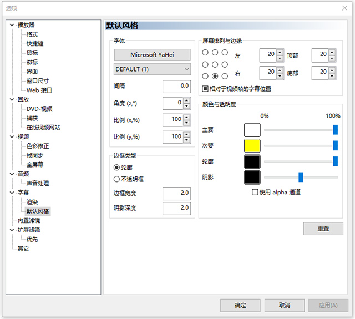This screenshot has width=355, height=319.
Task: Collapse the 音频 tree node
Action: (12, 174)
